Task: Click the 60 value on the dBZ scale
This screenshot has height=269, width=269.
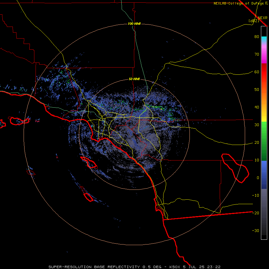Action: pyautogui.click(x=257, y=72)
